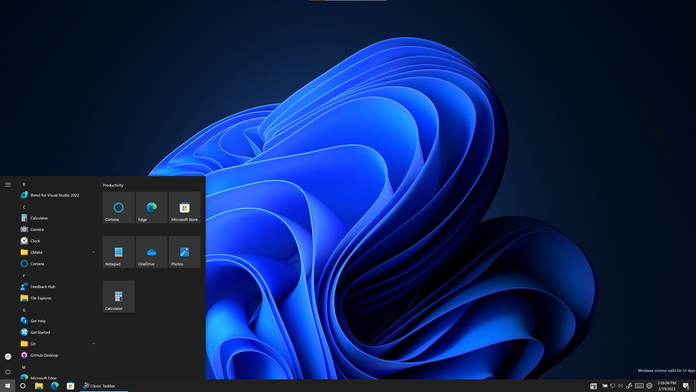This screenshot has height=392, width=696.
Task: Open the Microsoft Store tile
Action: (x=184, y=207)
